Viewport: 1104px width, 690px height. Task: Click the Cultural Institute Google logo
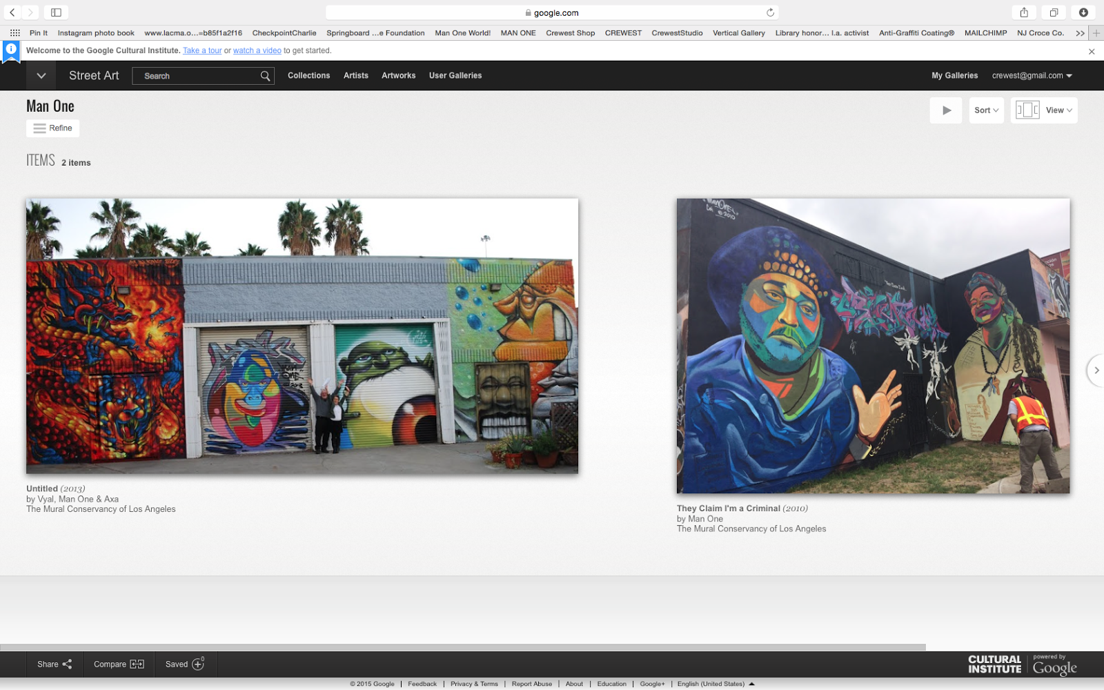(1022, 664)
